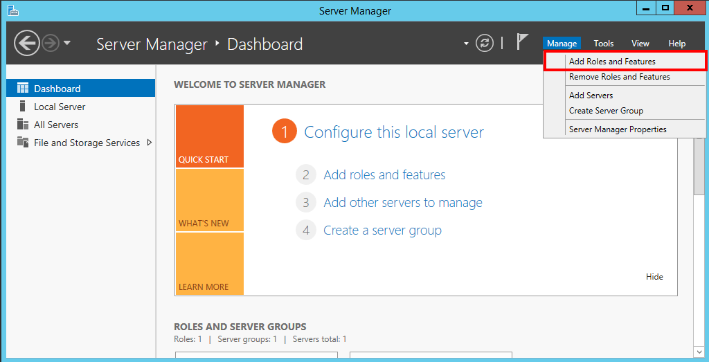Maximize the Server Manager window
The height and width of the screenshot is (362, 709).
tap(665, 8)
